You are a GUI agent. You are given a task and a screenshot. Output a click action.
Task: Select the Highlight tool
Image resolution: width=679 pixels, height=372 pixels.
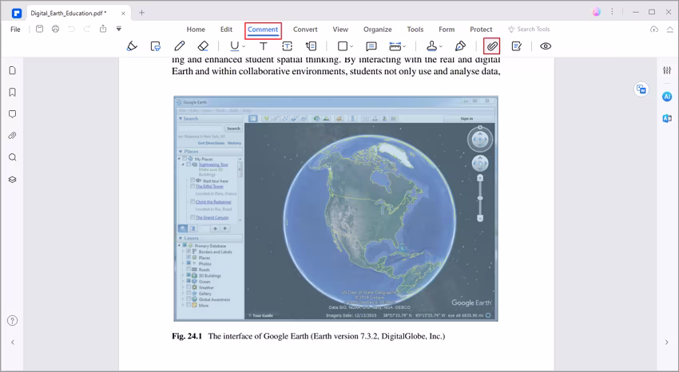tap(132, 46)
